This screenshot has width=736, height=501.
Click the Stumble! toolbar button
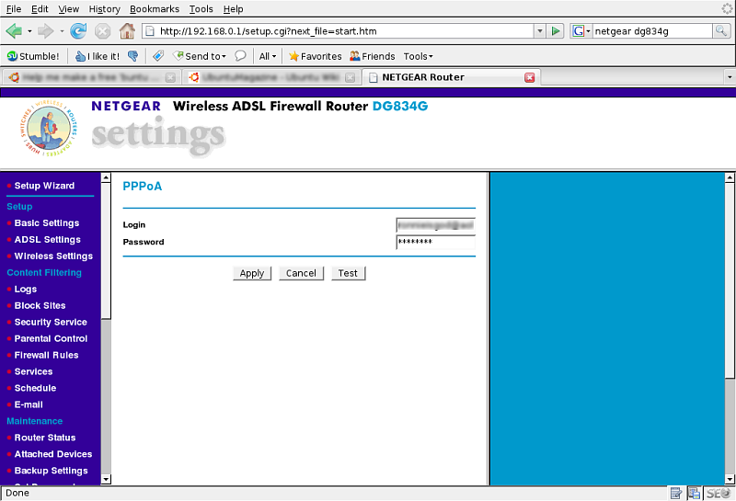(33, 56)
